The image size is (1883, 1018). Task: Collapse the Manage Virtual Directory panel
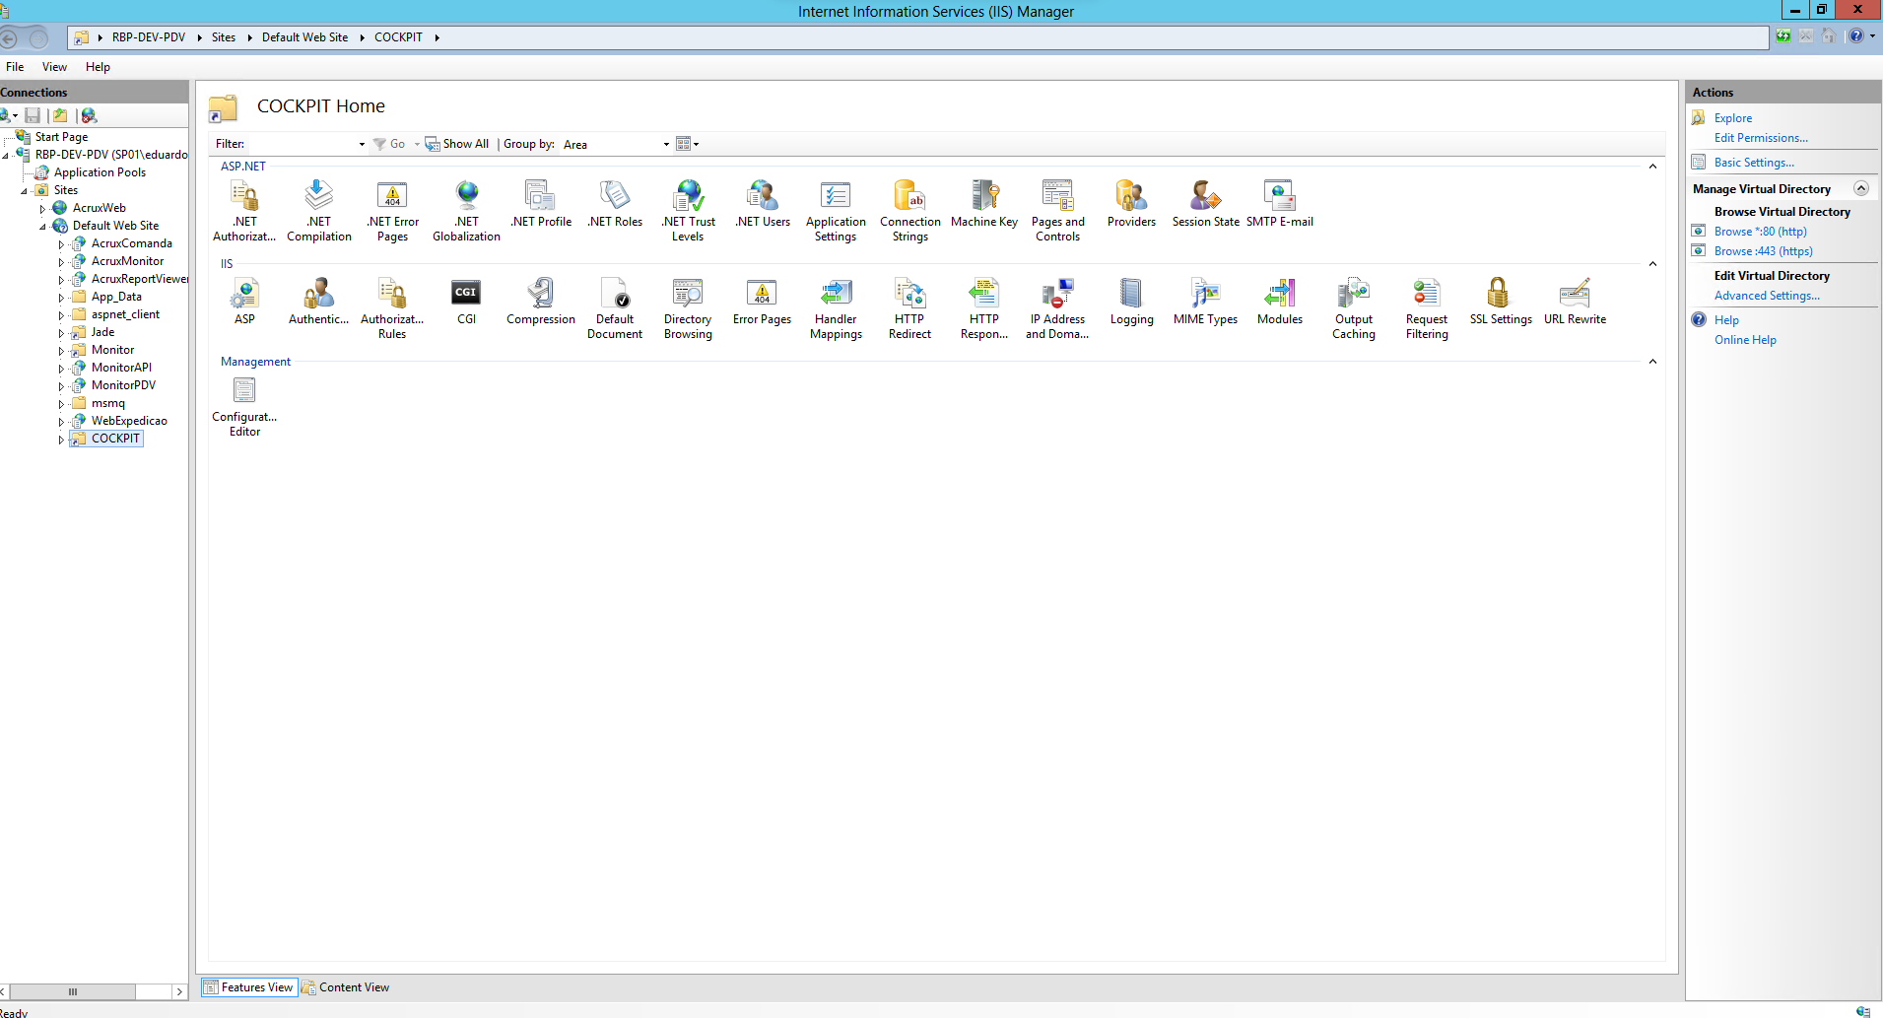tap(1861, 188)
